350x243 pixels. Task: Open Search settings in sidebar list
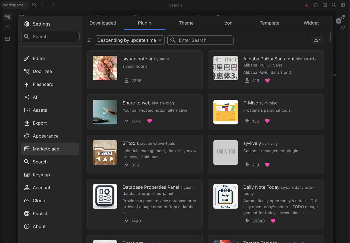50,162
